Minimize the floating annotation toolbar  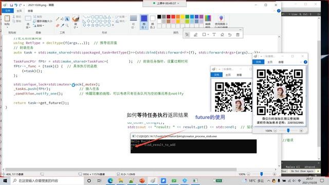pyautogui.click(x=240, y=30)
